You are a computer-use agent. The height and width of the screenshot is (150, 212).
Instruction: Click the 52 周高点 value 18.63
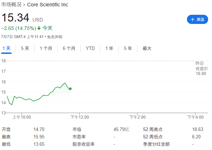[198, 129]
